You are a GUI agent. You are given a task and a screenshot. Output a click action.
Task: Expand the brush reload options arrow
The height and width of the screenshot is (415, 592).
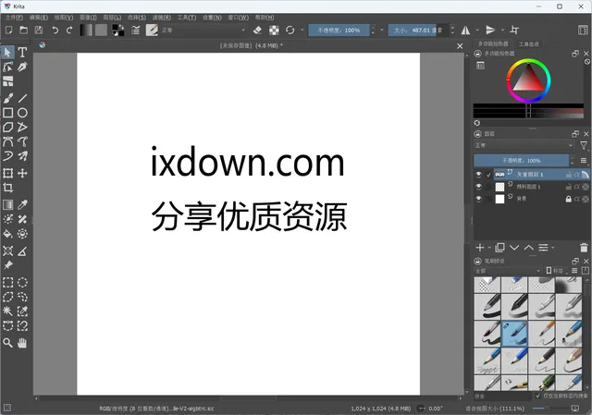(x=302, y=31)
